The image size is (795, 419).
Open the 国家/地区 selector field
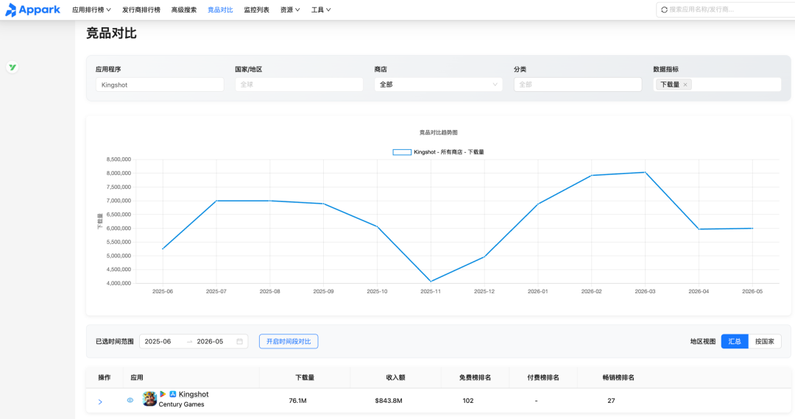299,85
